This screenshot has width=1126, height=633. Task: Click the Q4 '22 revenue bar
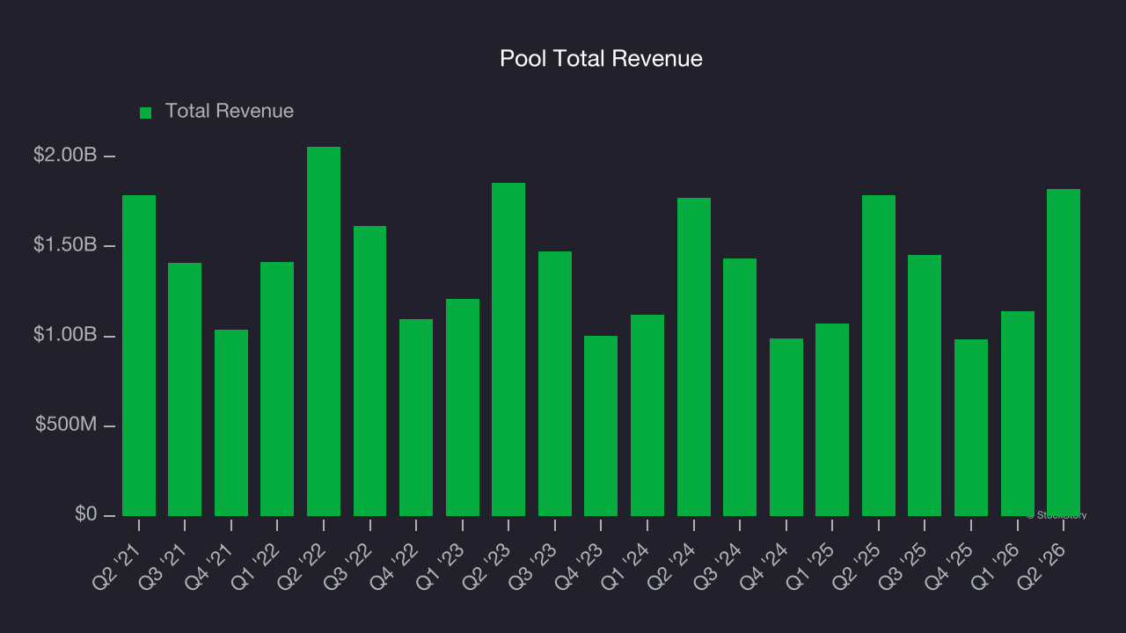coord(416,418)
